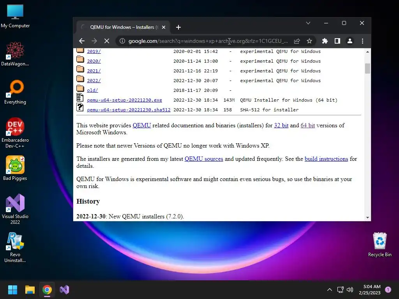Click the forward navigation arrow
The width and height of the screenshot is (399, 299).
[94, 41]
